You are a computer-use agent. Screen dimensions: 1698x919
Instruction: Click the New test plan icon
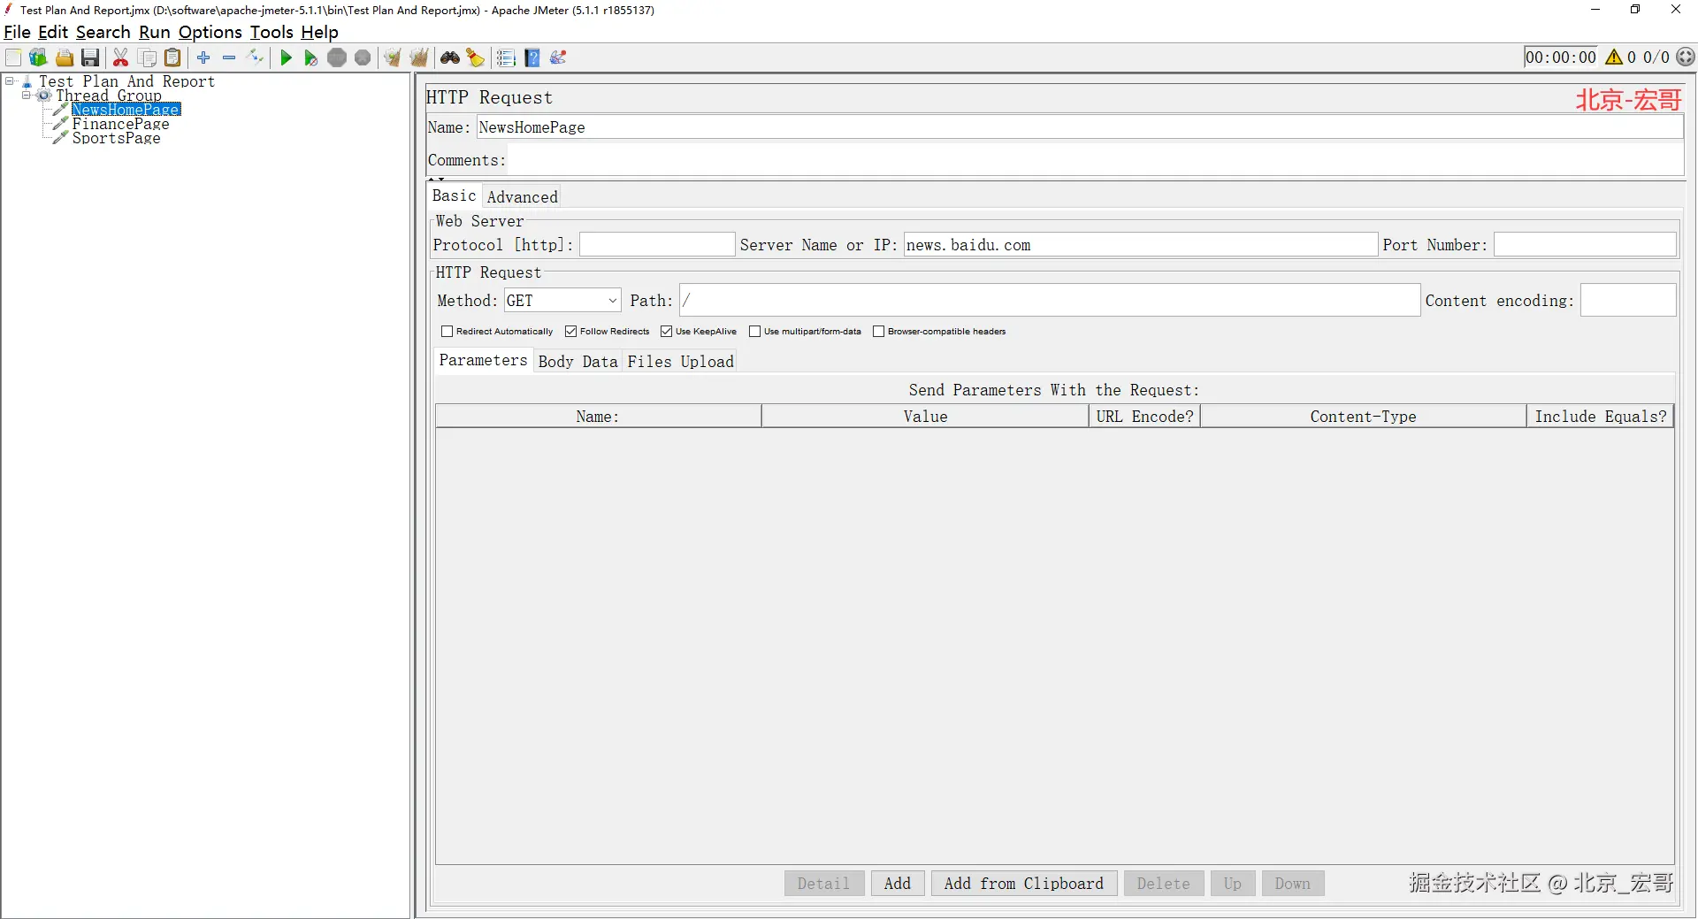click(13, 57)
